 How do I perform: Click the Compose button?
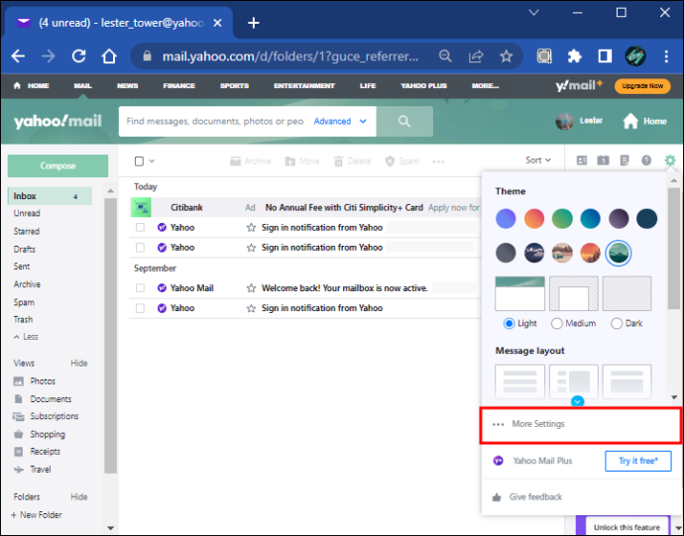[x=58, y=165]
